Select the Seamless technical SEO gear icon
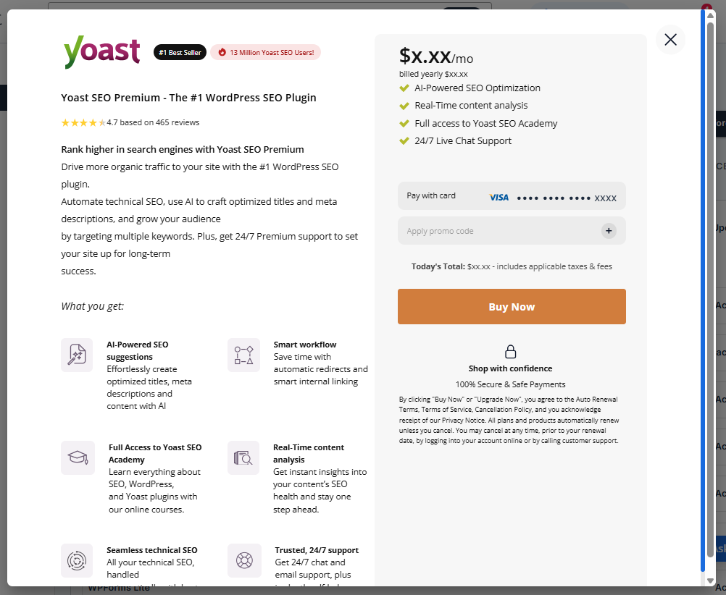726x595 pixels. pos(77,560)
